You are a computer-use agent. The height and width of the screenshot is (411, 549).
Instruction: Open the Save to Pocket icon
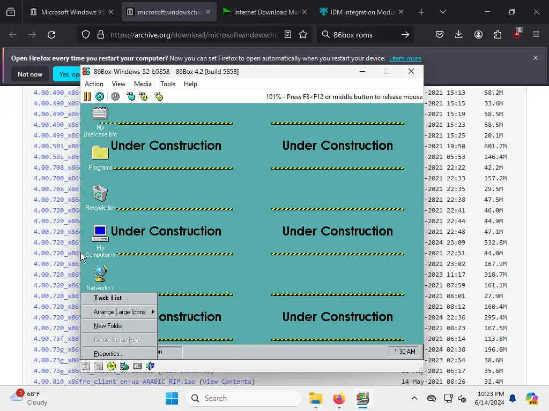click(x=440, y=35)
